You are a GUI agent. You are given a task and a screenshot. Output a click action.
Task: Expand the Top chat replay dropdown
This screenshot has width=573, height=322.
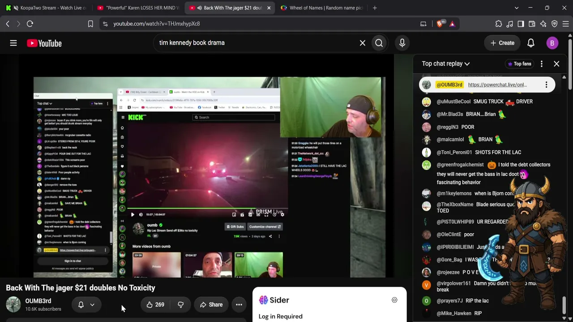[x=446, y=64]
